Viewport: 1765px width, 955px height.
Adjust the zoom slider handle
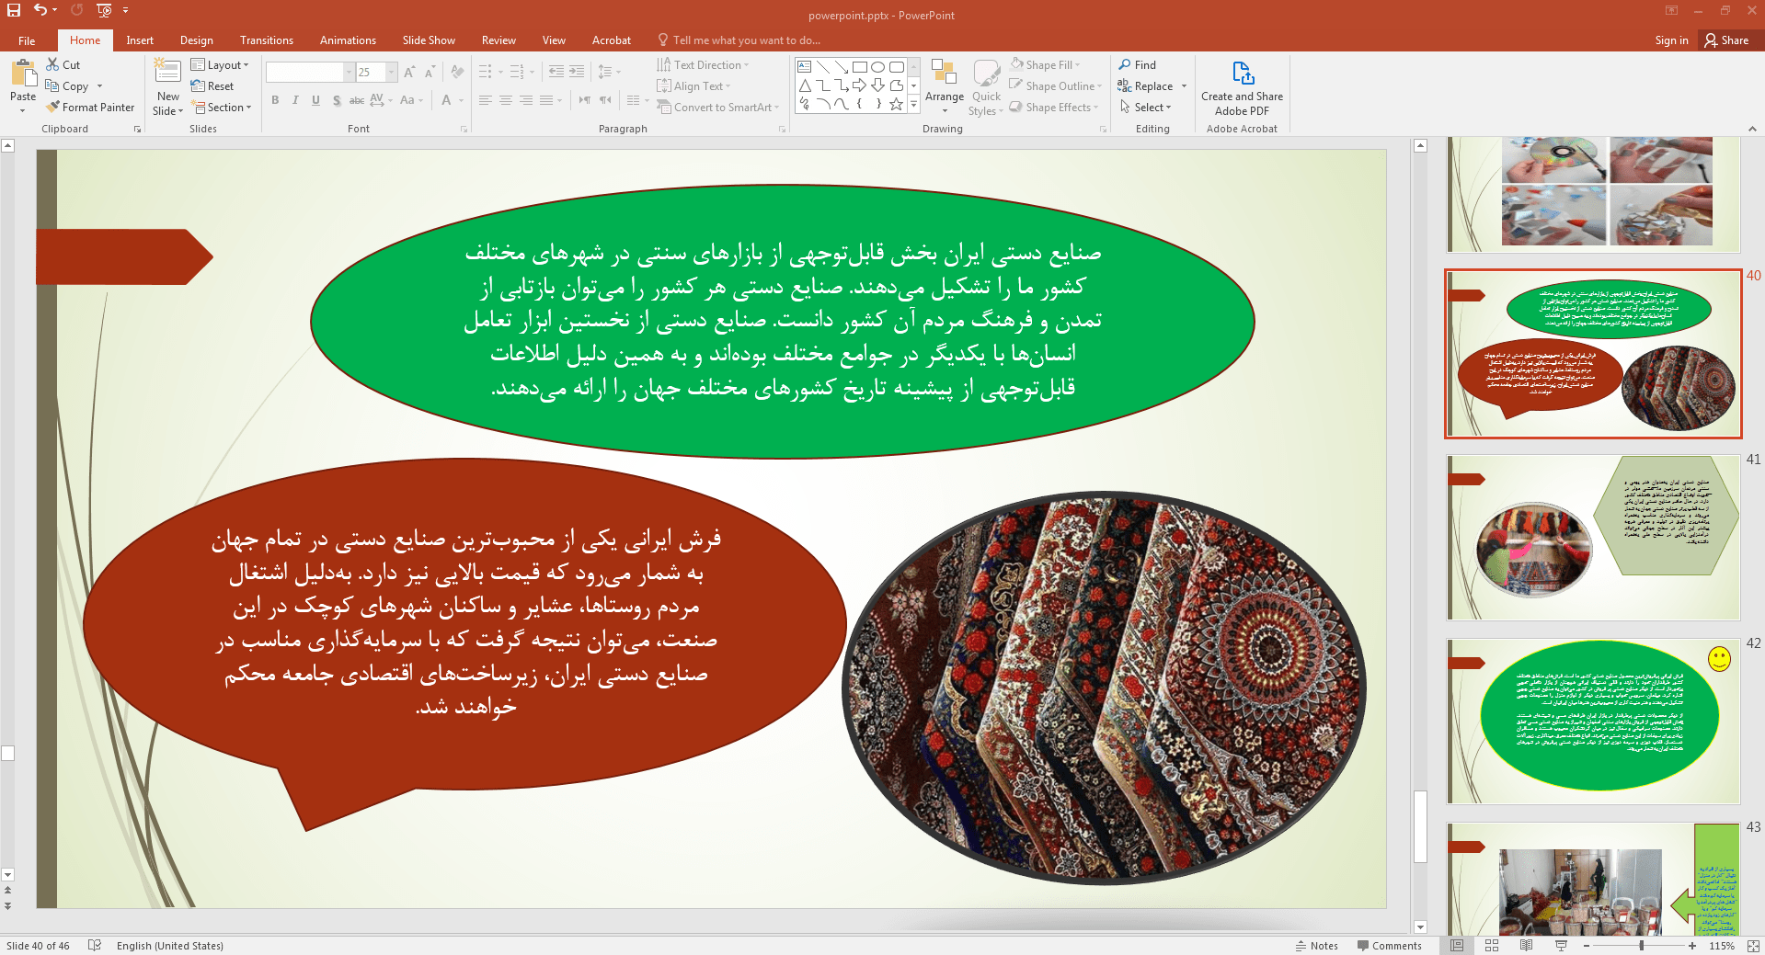coord(1641,946)
